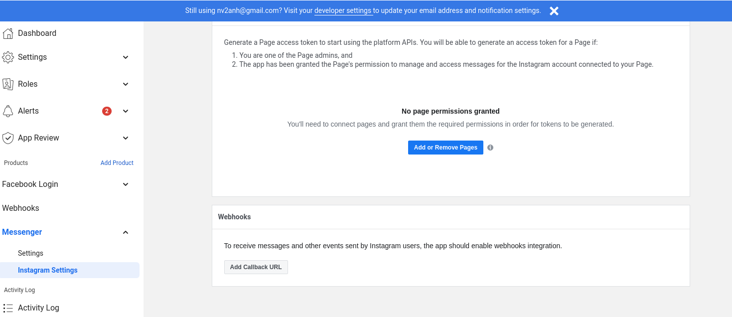Image resolution: width=732 pixels, height=317 pixels.
Task: Click the Add or Remove Pages button
Action: 445,148
